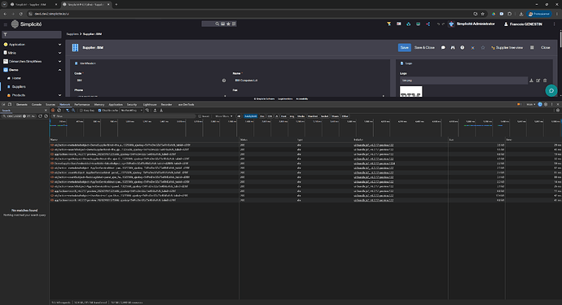Viewport: 562px width, 305px height.
Task: Click the share icon in header
Action: [428, 24]
